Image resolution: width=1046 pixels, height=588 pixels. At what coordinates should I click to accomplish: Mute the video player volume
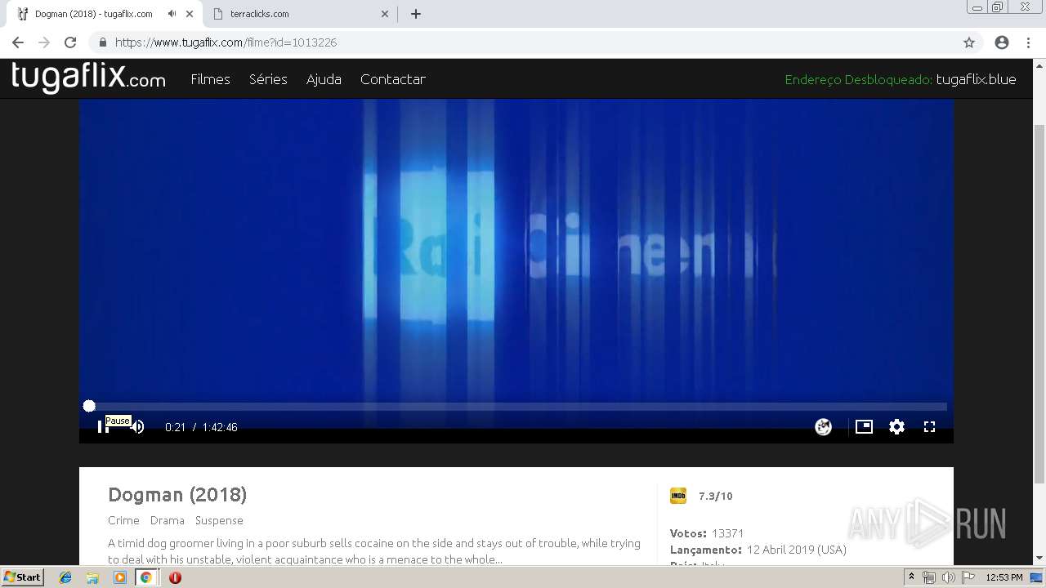coord(136,426)
